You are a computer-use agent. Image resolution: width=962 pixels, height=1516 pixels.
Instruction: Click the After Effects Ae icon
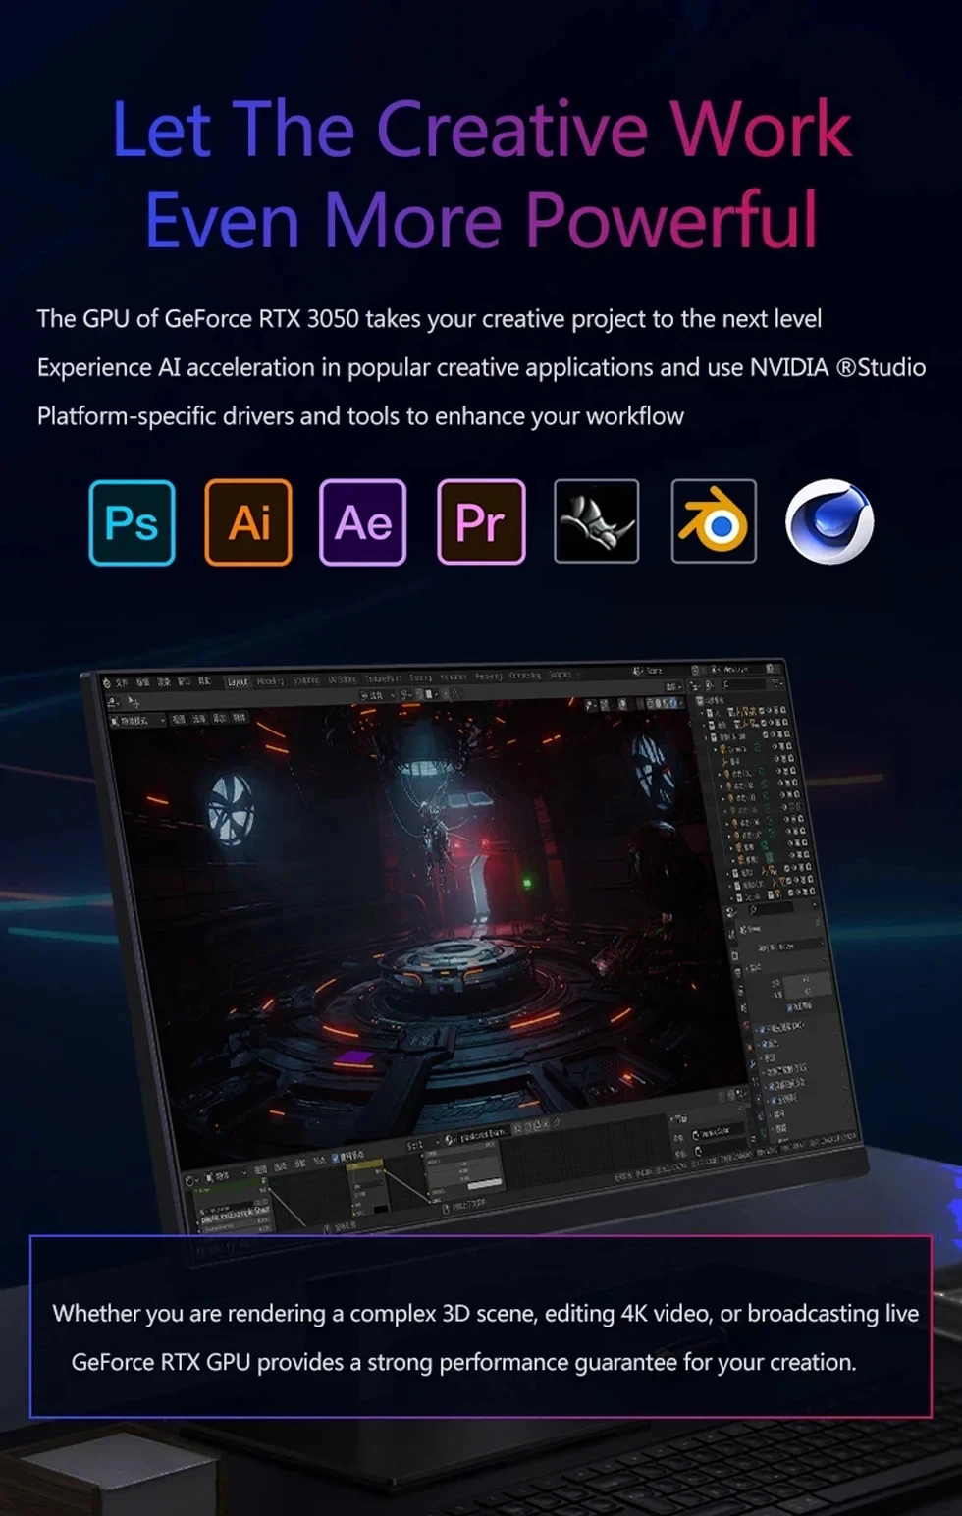pos(363,522)
